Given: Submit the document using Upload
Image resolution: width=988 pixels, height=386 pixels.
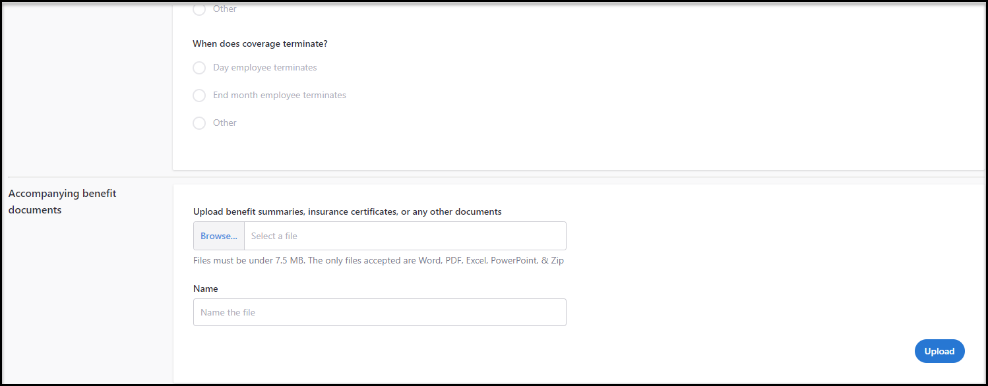Looking at the screenshot, I should (939, 351).
